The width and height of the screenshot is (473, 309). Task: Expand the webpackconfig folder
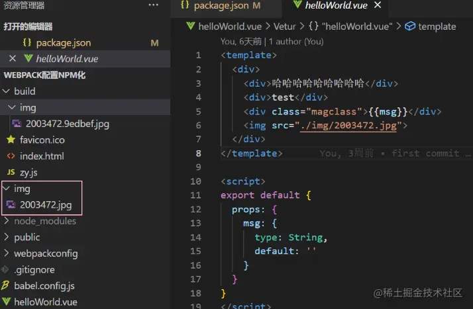46,253
